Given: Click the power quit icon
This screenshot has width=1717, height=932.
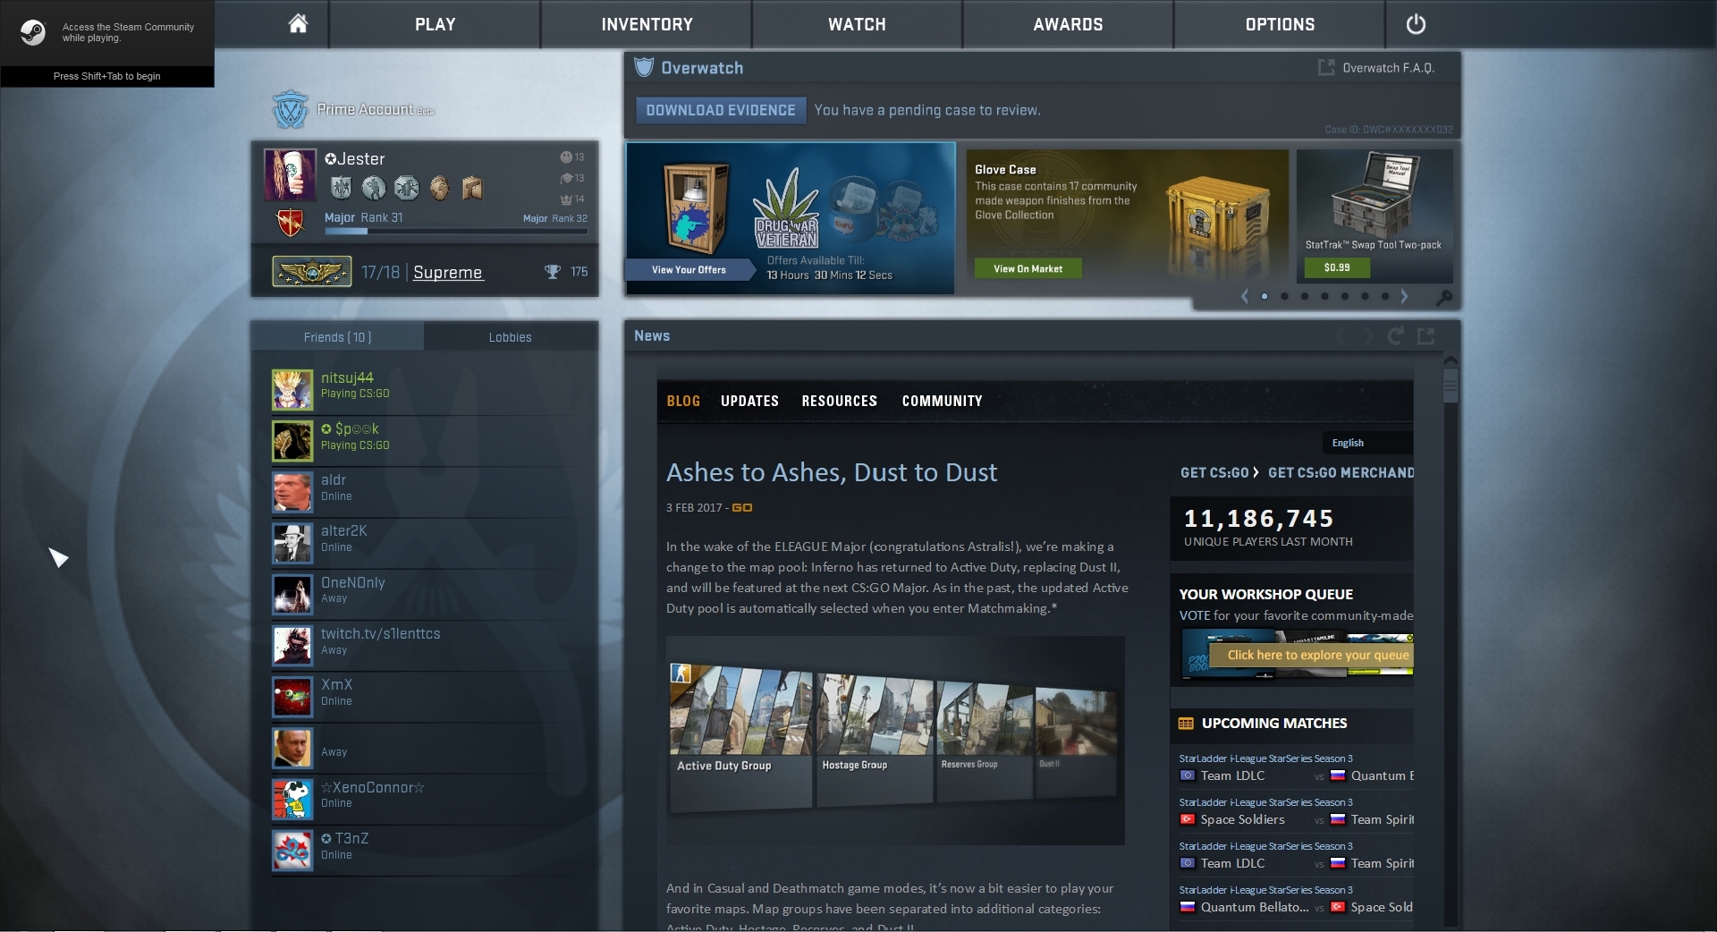Looking at the screenshot, I should (1416, 24).
